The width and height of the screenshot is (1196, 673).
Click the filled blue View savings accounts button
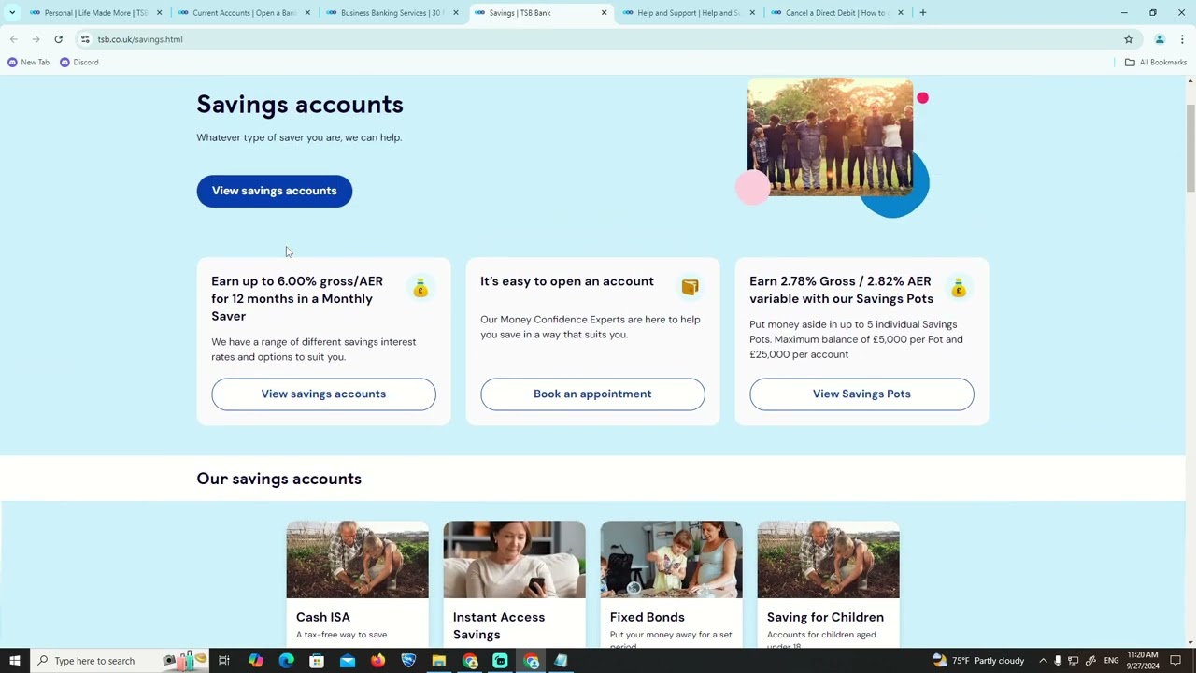click(275, 191)
